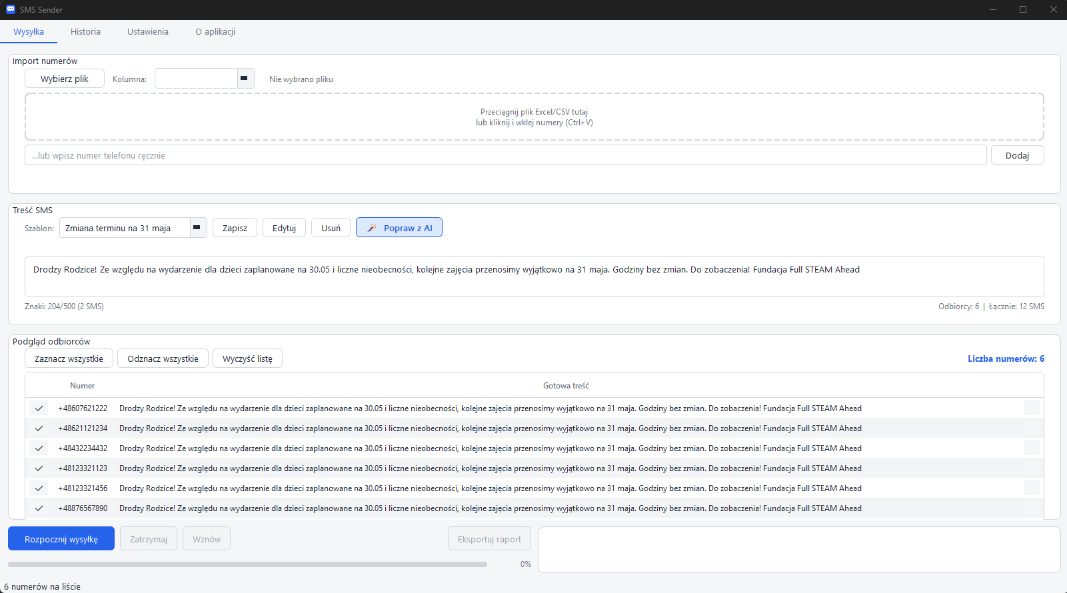The height and width of the screenshot is (593, 1067).
Task: Toggle checkmark for number +48876567890
Action: 39,508
